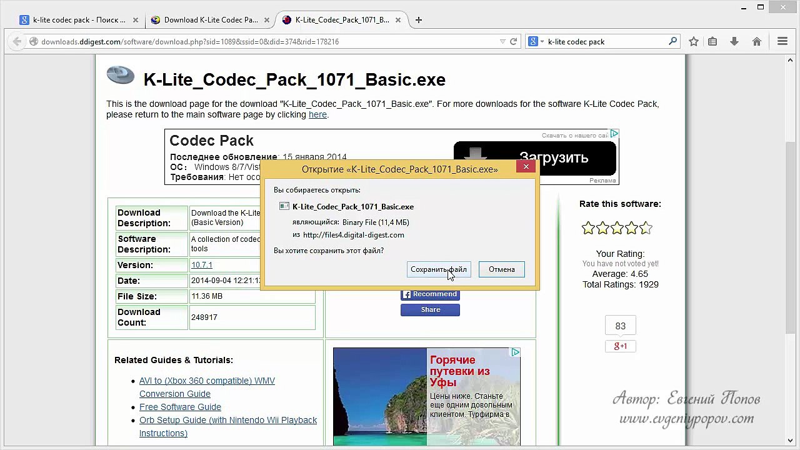Open the Google search engine selector
This screenshot has height=450, width=800.
pyautogui.click(x=535, y=42)
